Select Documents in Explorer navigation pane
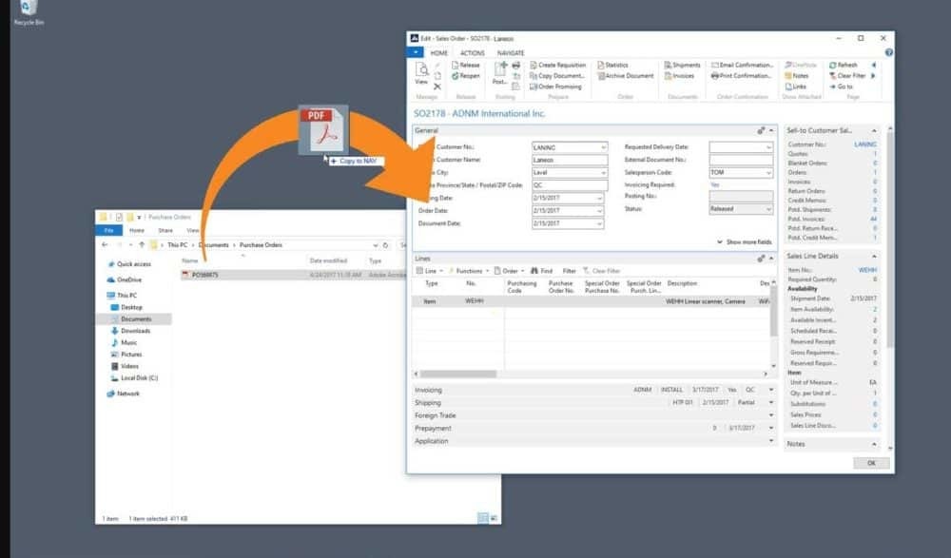Viewport: 951px width, 558px height. pyautogui.click(x=135, y=319)
